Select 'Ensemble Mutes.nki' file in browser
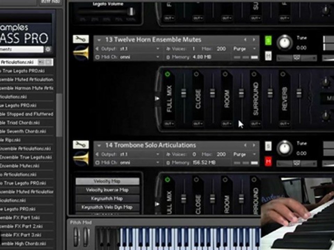 point(27,166)
